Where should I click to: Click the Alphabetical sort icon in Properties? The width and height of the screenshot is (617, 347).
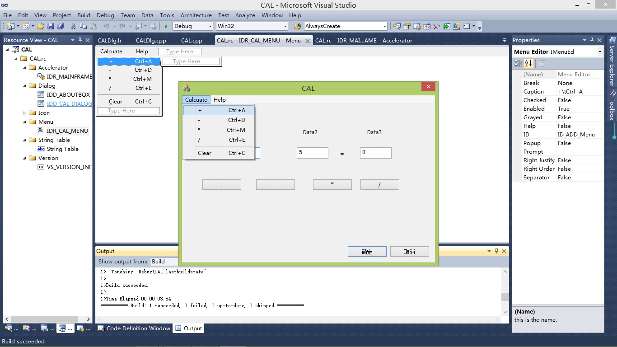click(x=529, y=63)
